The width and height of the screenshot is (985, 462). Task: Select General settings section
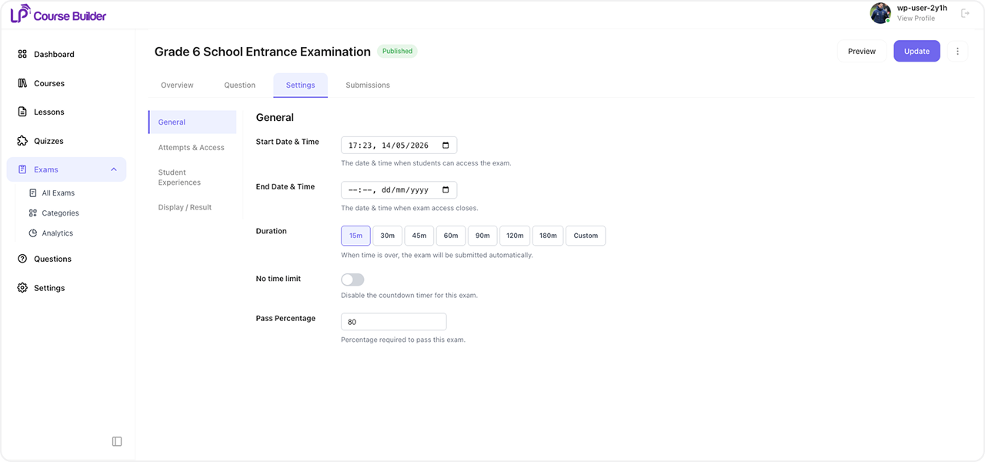click(x=192, y=122)
